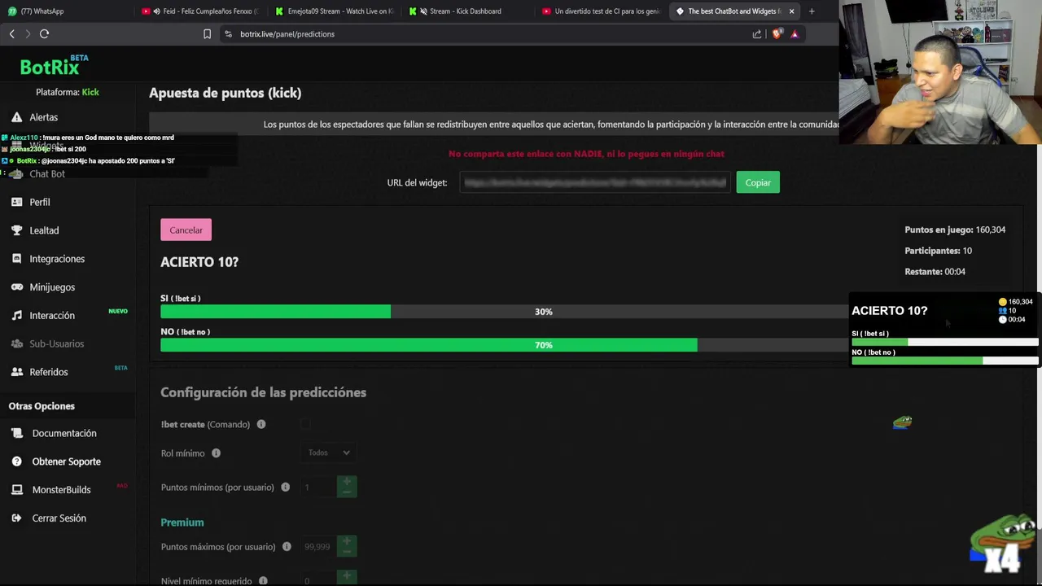The width and height of the screenshot is (1042, 586).
Task: Click the Integraciones icon
Action: pos(16,259)
